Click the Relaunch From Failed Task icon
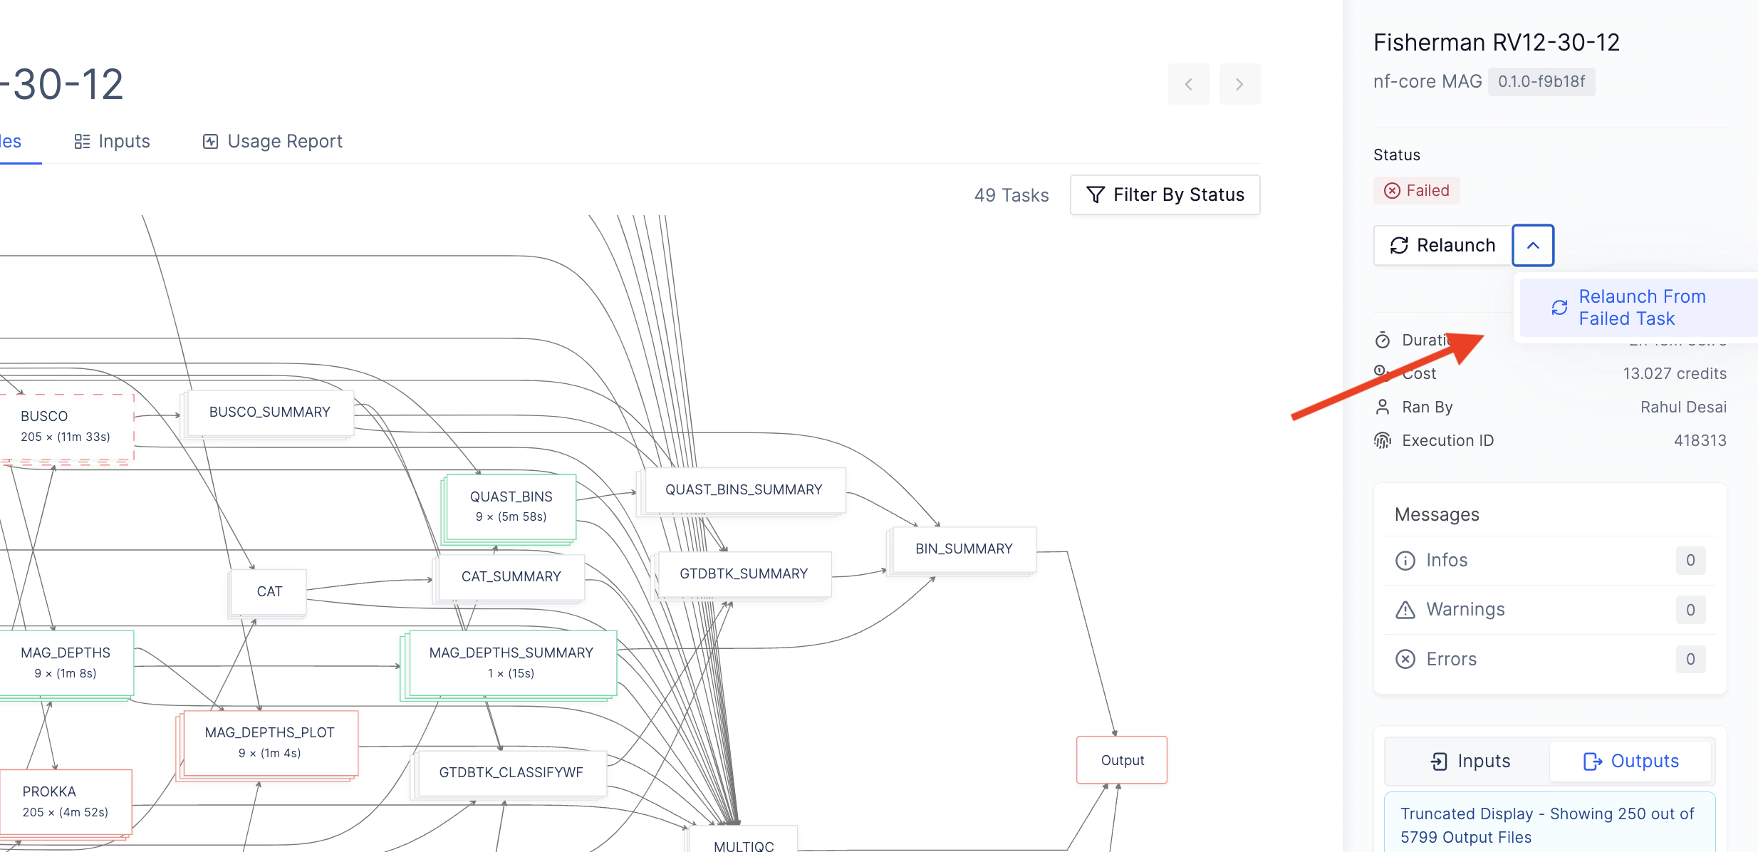The image size is (1758, 852). 1559,307
